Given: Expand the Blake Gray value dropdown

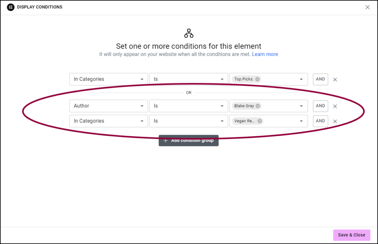Looking at the screenshot, I should [x=301, y=106].
